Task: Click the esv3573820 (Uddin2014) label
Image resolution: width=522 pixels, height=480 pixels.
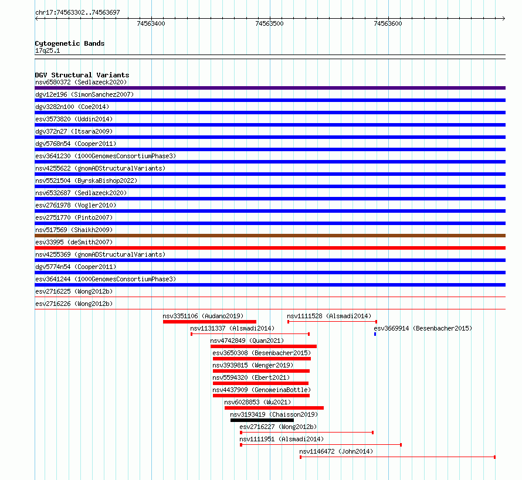Action: [x=74, y=119]
